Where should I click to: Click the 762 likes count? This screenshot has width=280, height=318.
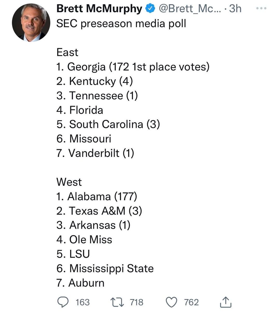point(191,302)
